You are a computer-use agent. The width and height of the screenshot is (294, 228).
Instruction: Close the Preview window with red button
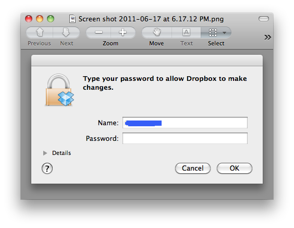[29, 19]
